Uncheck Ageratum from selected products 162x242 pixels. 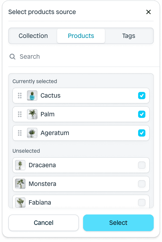point(142,133)
